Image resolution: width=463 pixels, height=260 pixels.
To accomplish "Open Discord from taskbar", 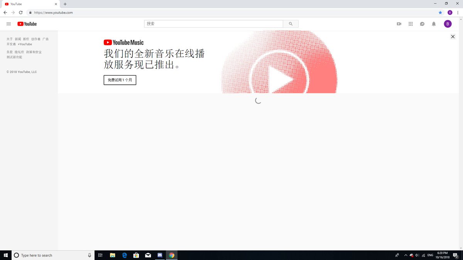I will coord(160,255).
